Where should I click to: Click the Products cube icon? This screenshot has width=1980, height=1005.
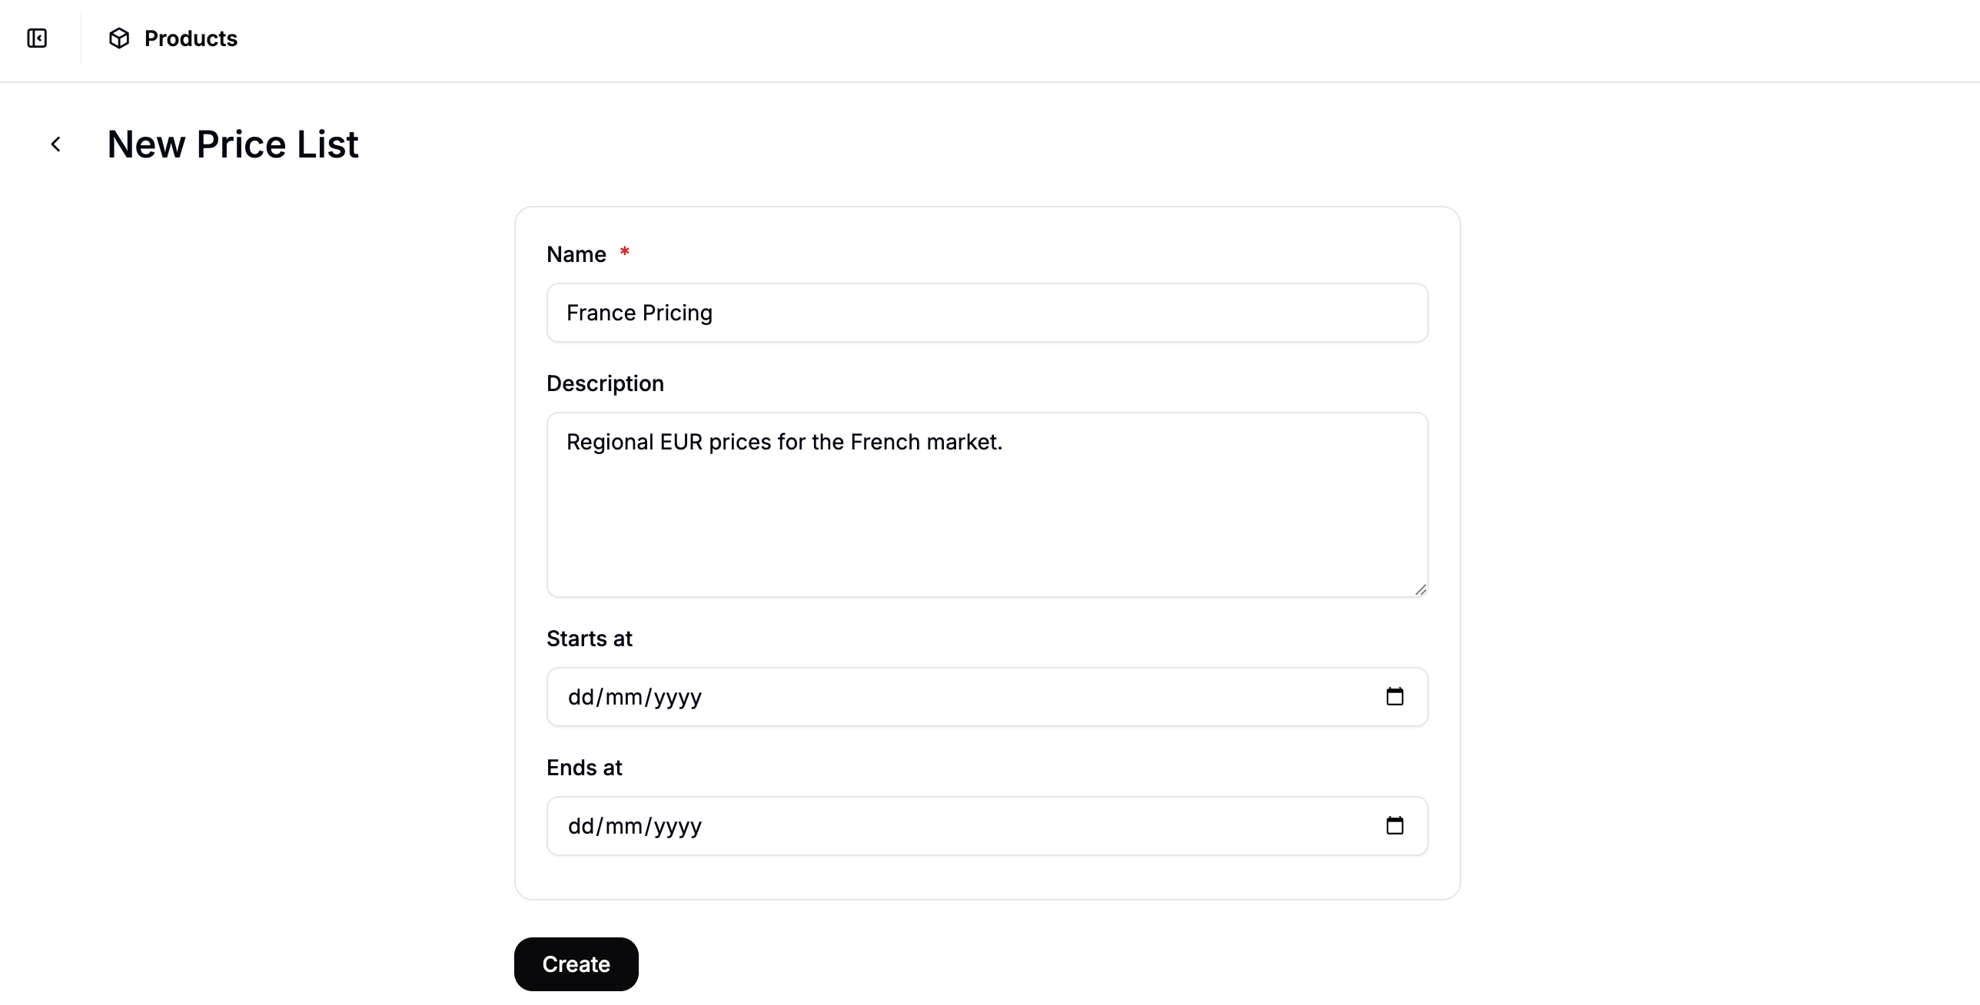(119, 38)
